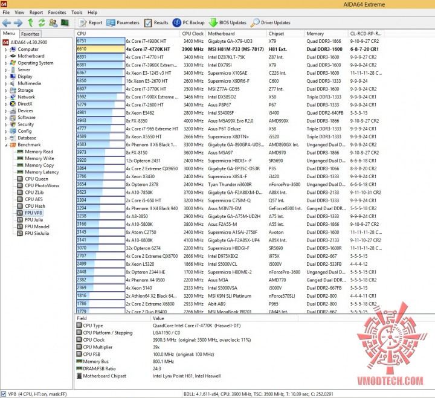Select the 4x Core i7-4770 HT result row
This screenshot has height=398, width=435.
pos(229,57)
